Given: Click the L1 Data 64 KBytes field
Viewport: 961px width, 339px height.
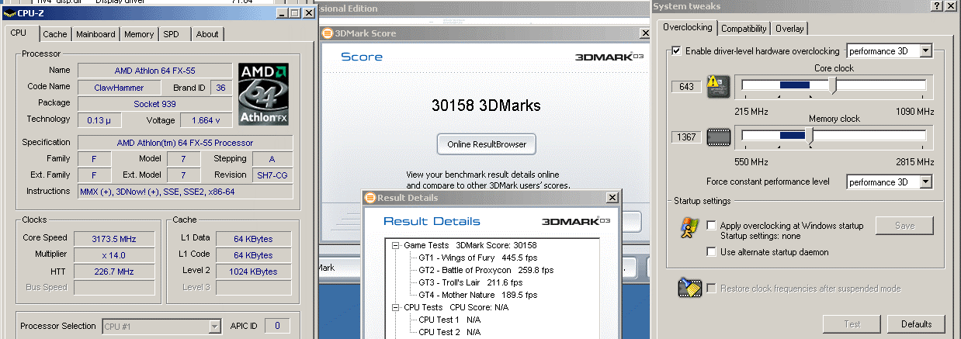Looking at the screenshot, I should pos(253,238).
